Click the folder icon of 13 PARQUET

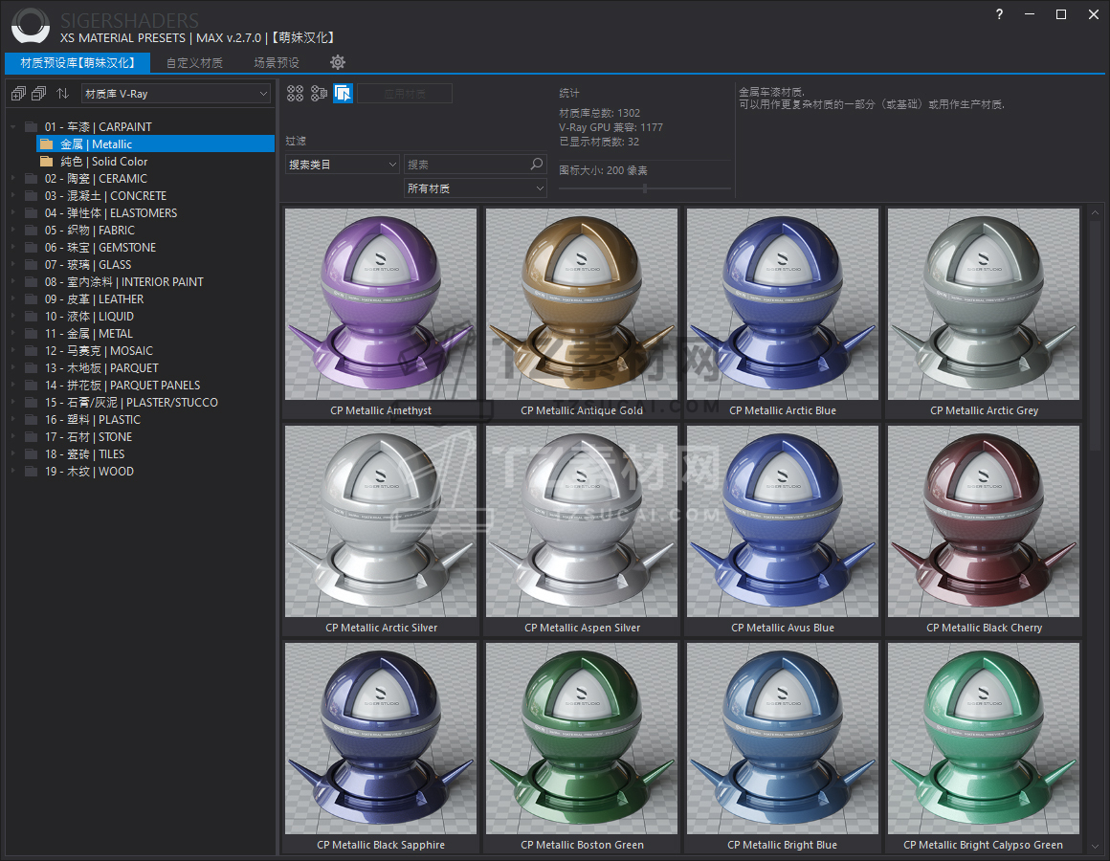pos(31,368)
